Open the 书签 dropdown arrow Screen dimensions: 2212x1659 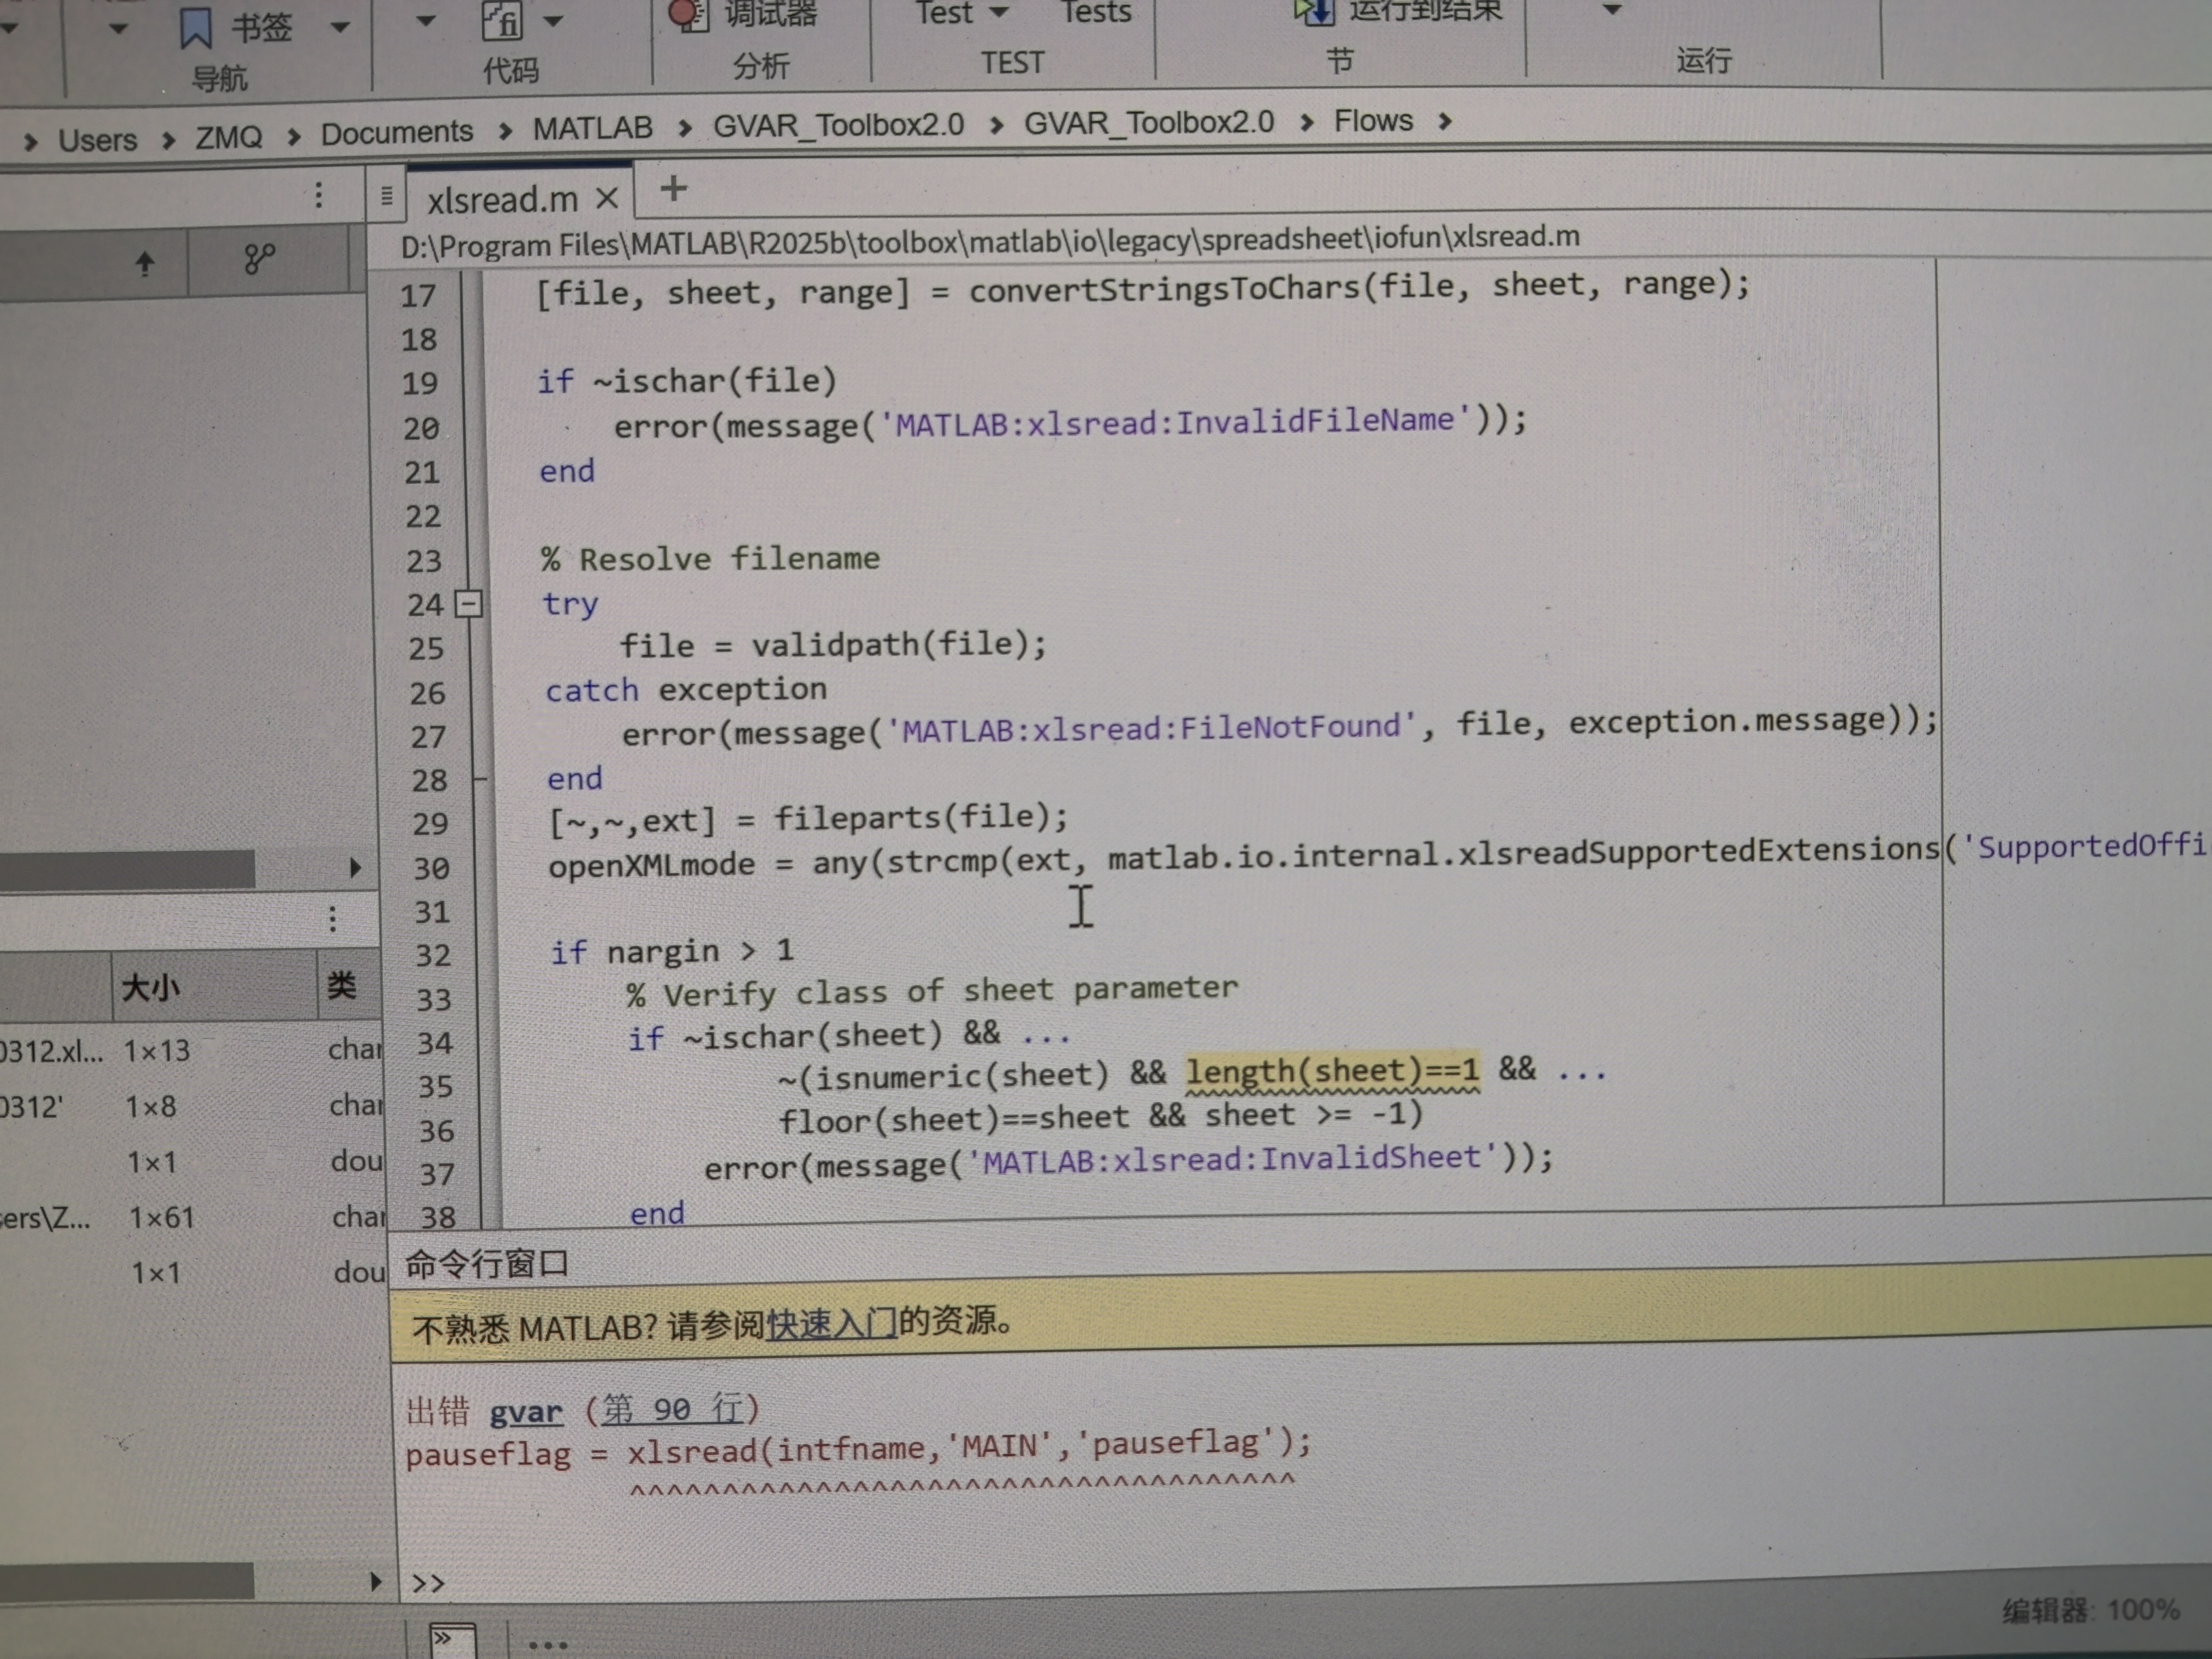[340, 27]
